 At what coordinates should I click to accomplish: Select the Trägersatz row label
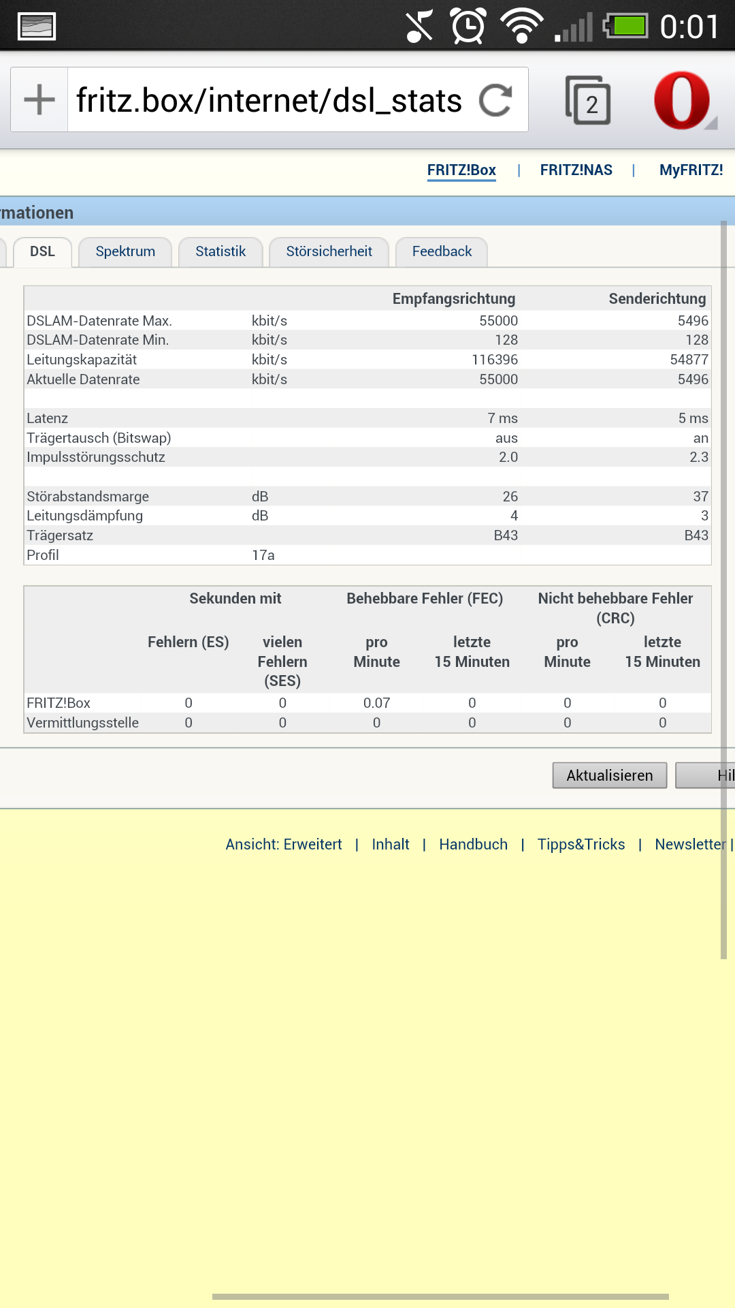click(60, 535)
